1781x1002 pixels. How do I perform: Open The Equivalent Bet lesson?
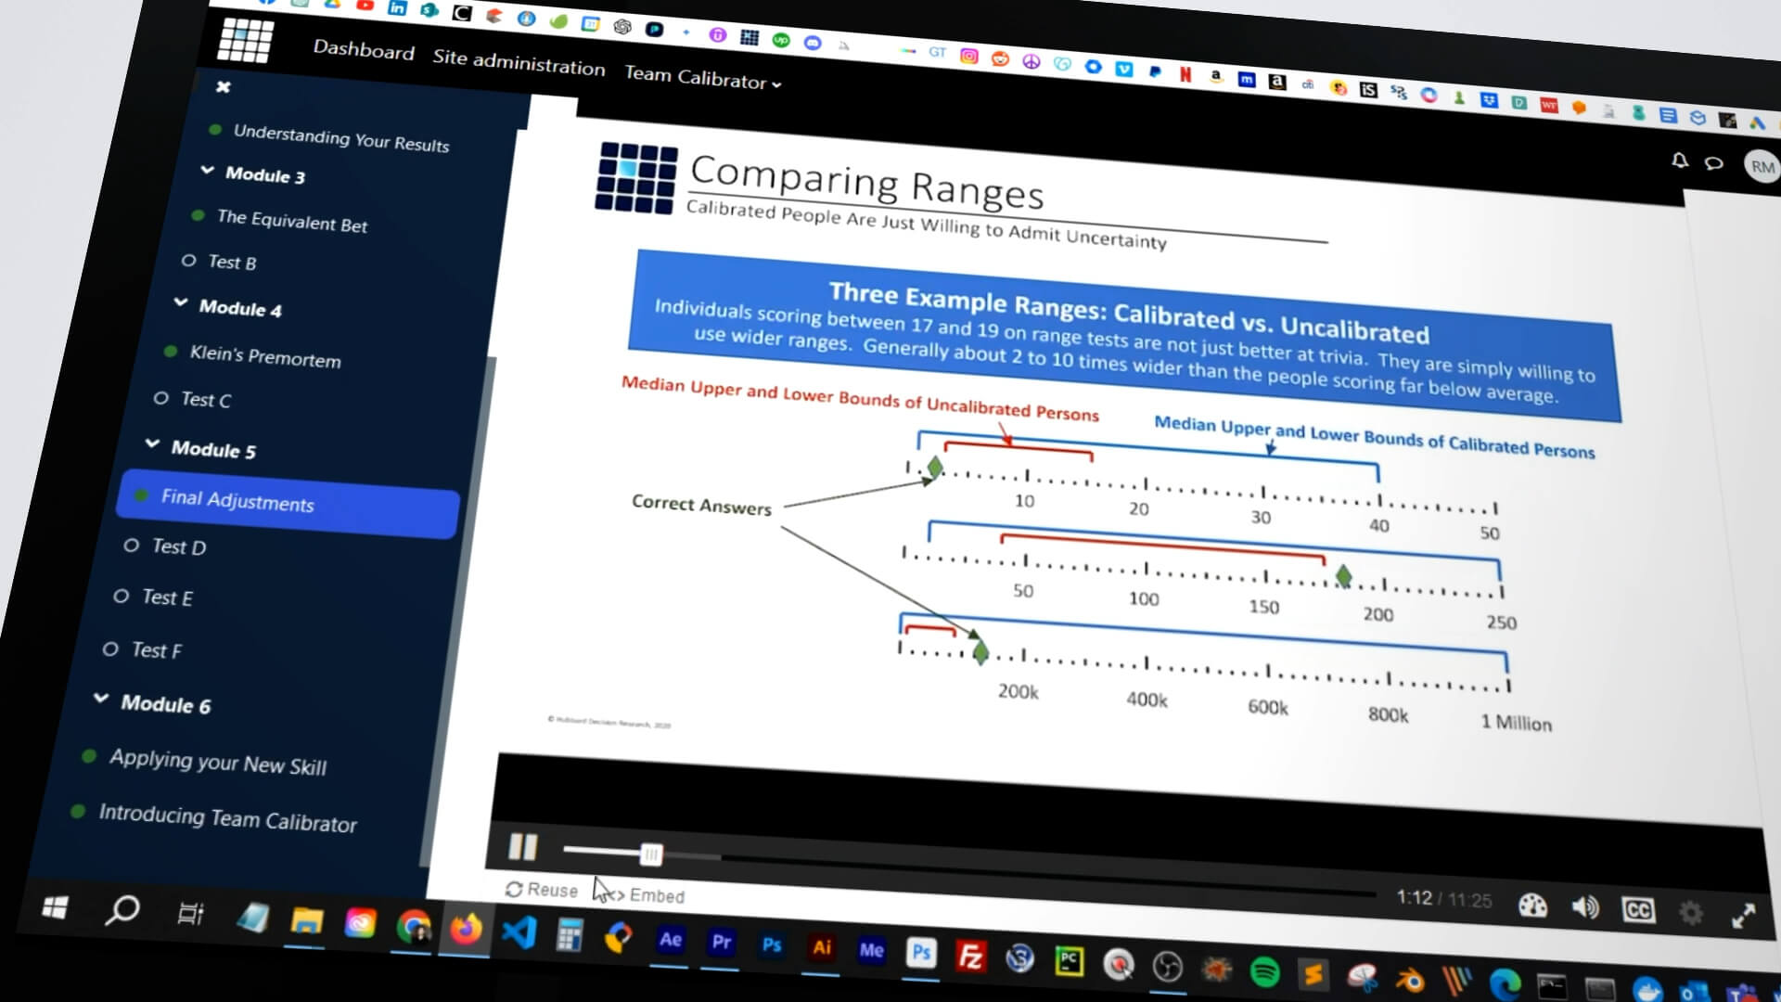291,221
